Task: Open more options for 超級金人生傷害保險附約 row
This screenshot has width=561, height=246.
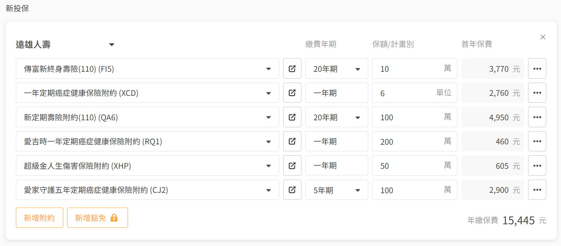Action: coord(537,166)
